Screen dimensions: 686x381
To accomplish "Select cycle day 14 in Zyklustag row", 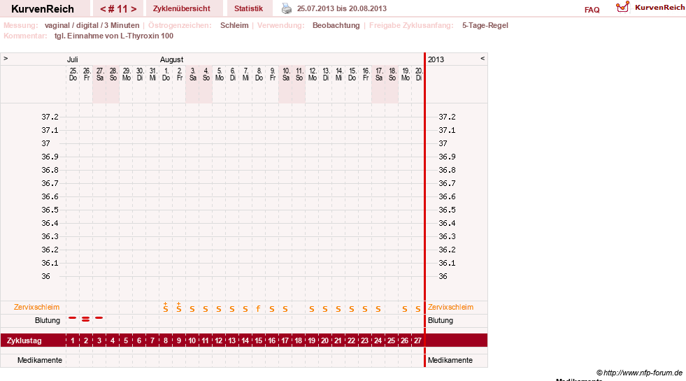I will [245, 340].
